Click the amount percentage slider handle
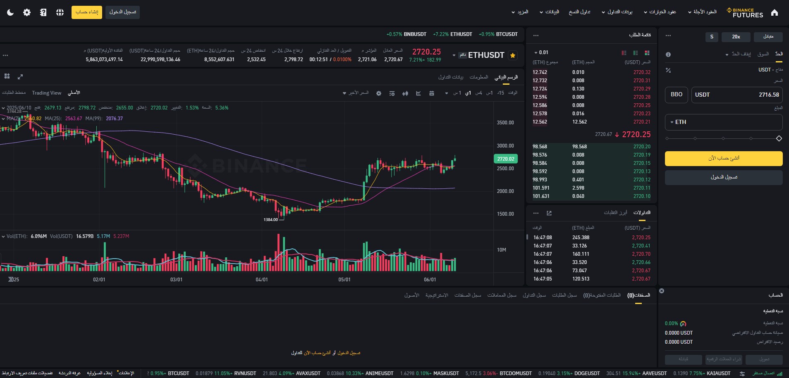789x378 pixels. 779,139
